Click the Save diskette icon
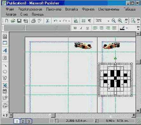Image resolution: width=141 pixels, height=125 pixels. [19, 21]
